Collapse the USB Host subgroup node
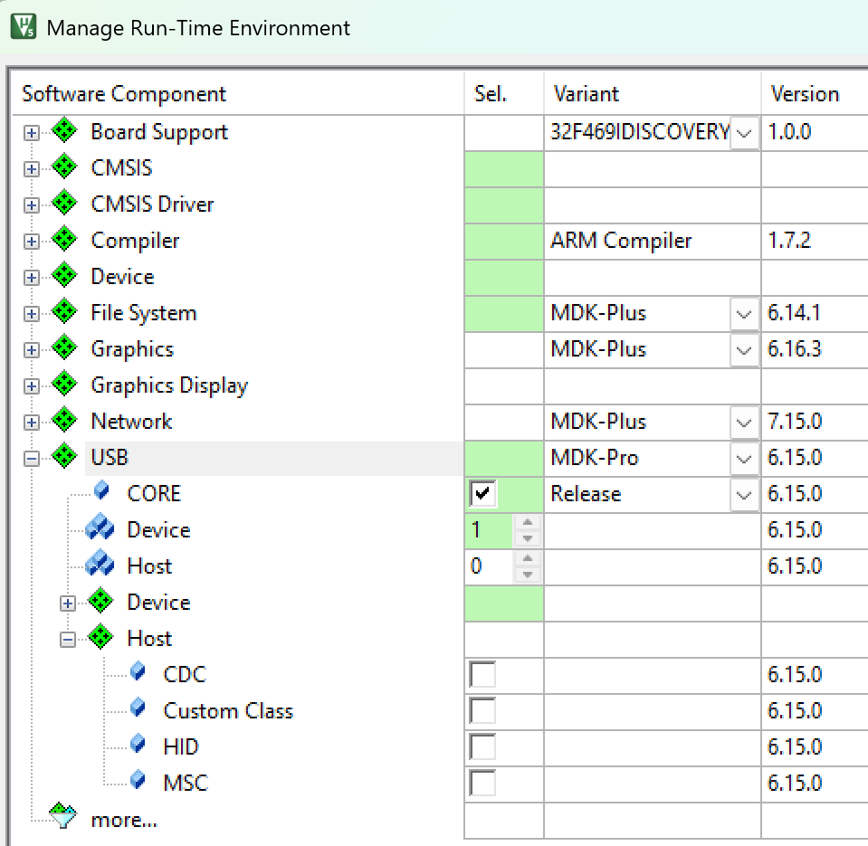 click(68, 640)
